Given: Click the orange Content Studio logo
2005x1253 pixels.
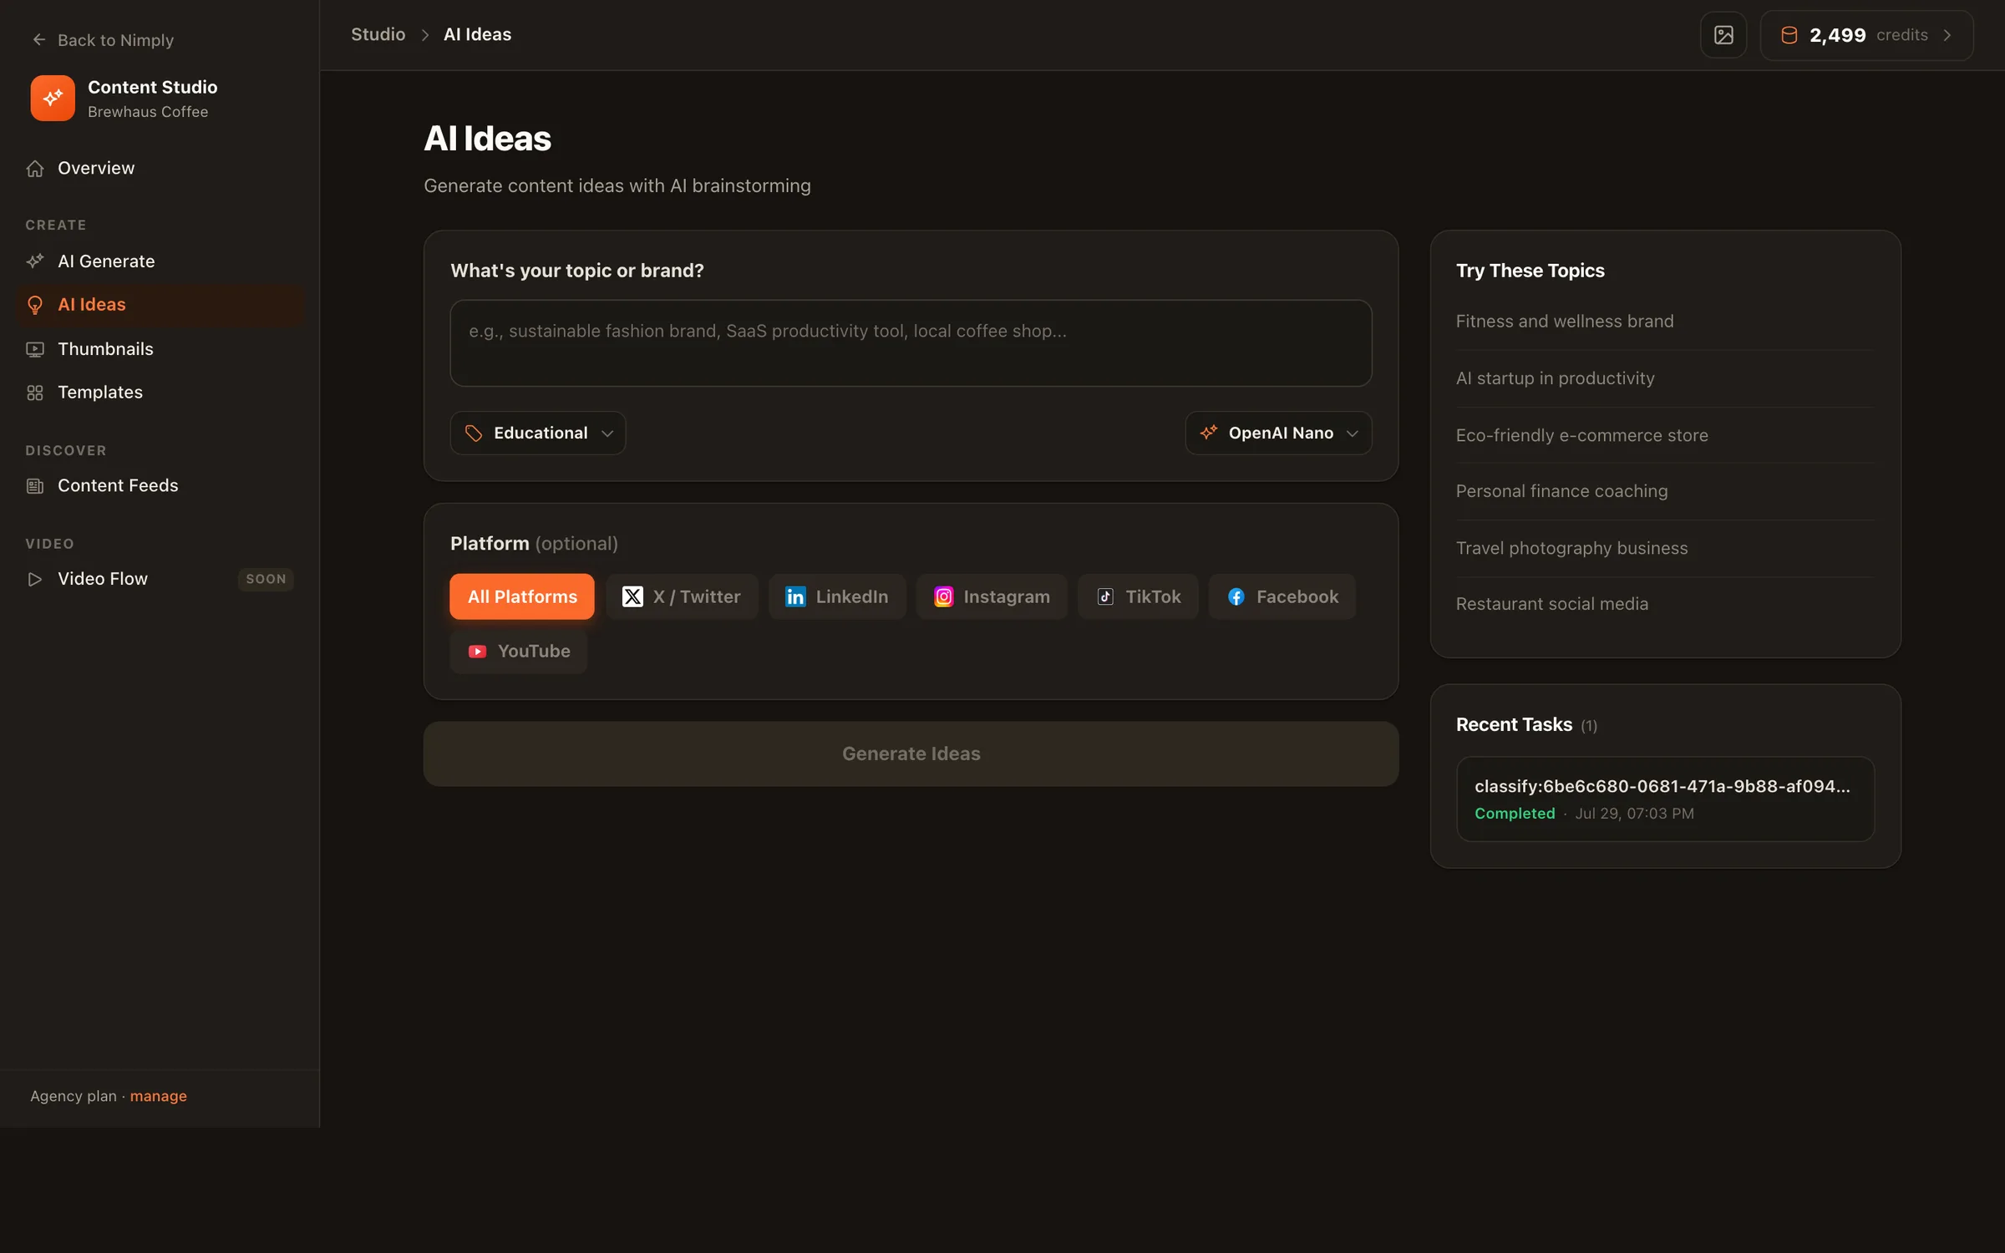Looking at the screenshot, I should (x=53, y=99).
